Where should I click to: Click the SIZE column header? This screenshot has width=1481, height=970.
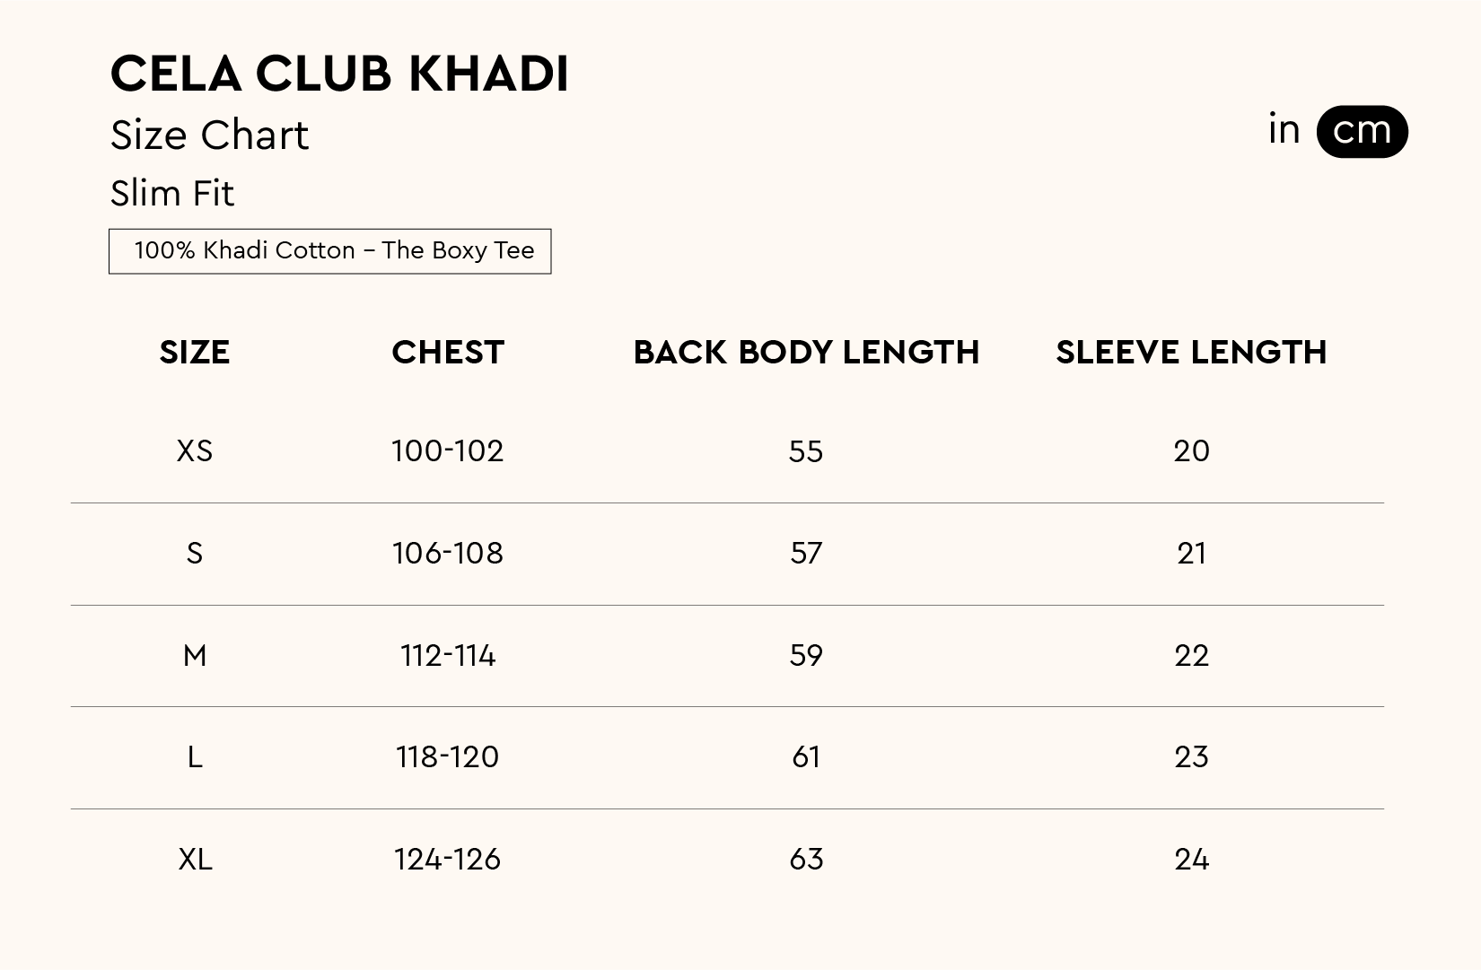195,353
